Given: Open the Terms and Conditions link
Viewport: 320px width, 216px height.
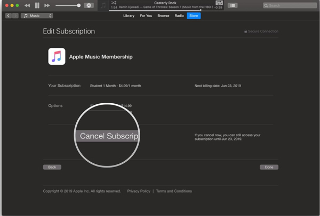Looking at the screenshot, I should pyautogui.click(x=174, y=191).
